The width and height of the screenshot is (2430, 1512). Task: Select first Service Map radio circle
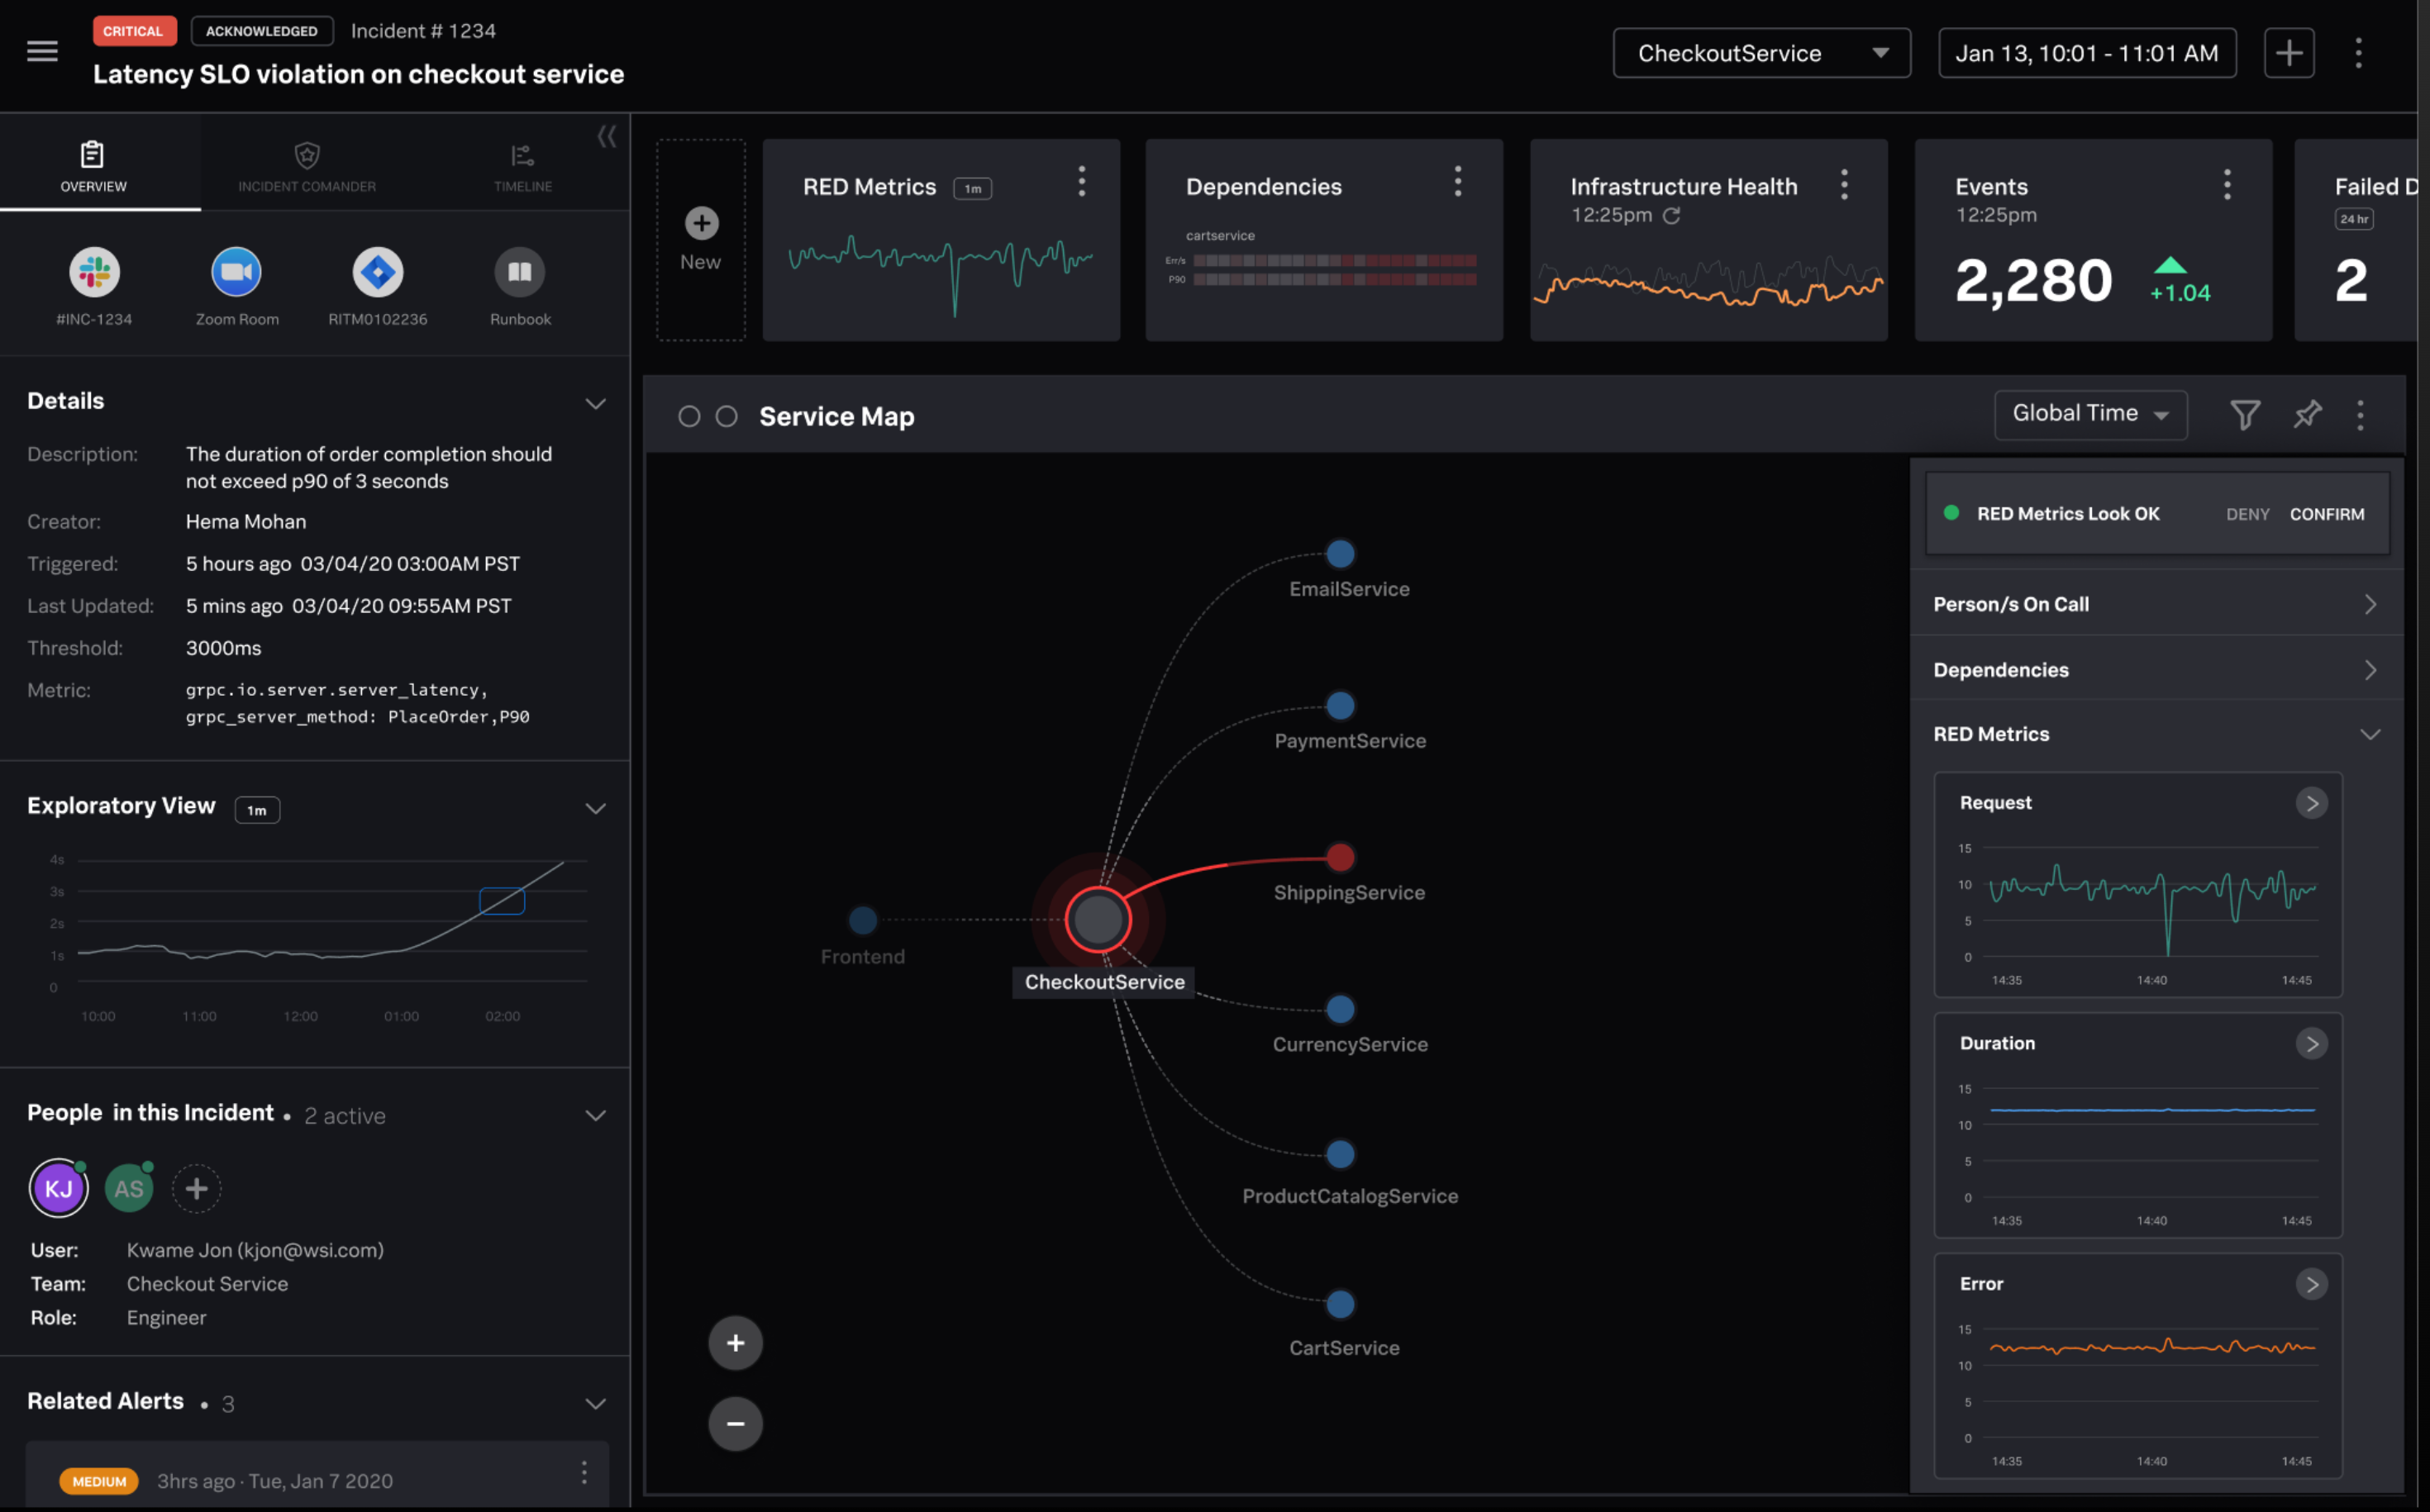coord(689,416)
